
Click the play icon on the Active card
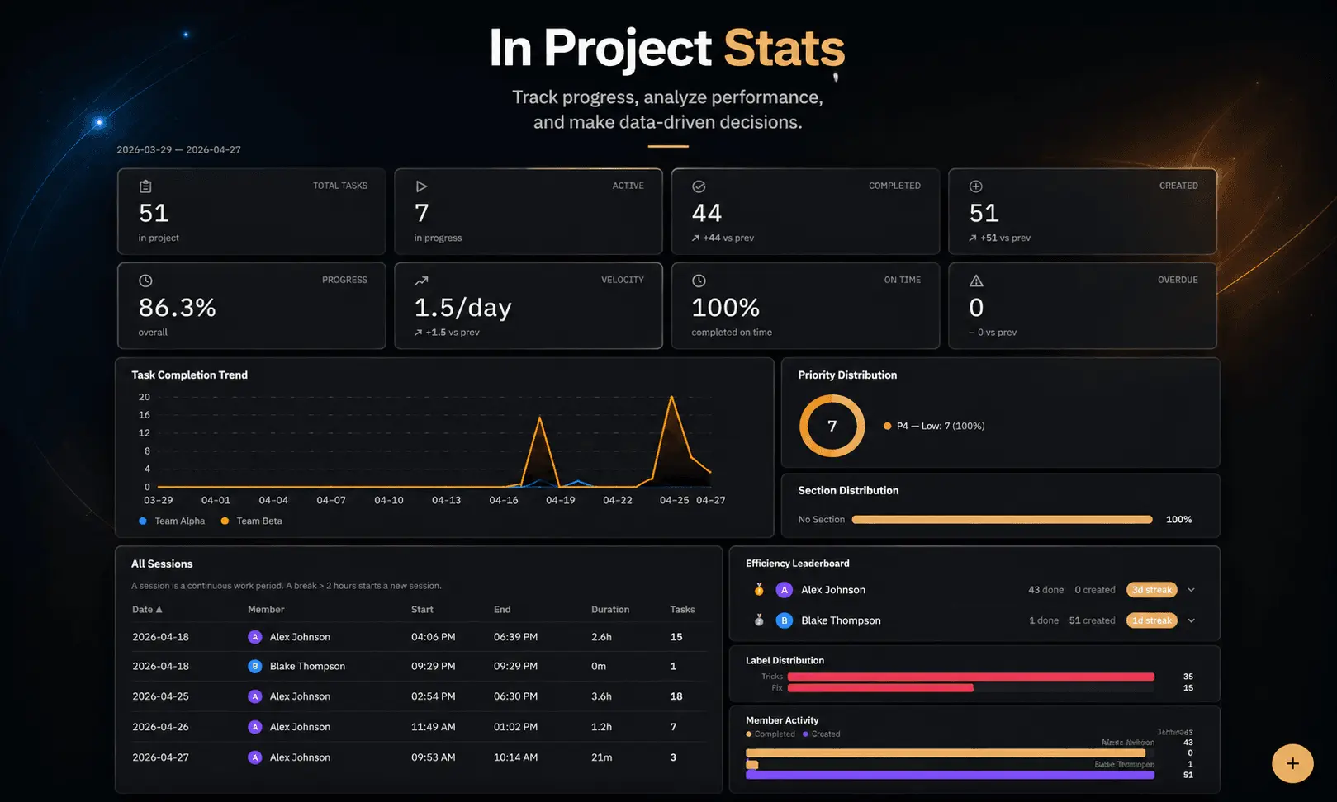421,186
